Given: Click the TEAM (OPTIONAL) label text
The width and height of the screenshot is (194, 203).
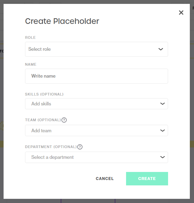Looking at the screenshot, I should (x=43, y=120).
